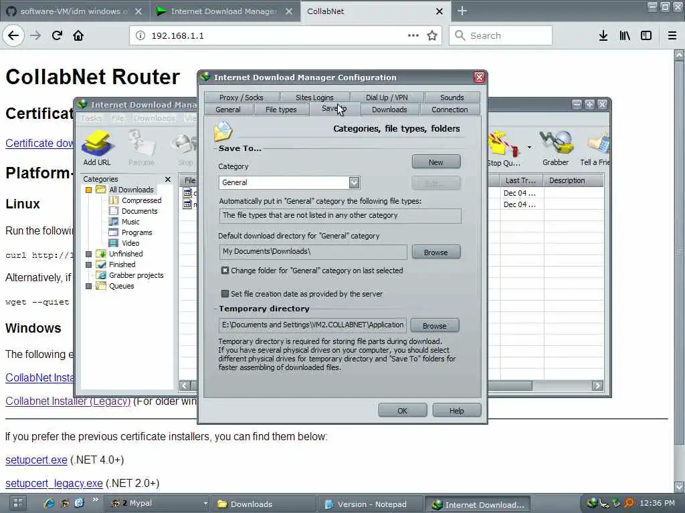This screenshot has width=685, height=513.
Task: Click the browser back arrow
Action: coord(13,35)
